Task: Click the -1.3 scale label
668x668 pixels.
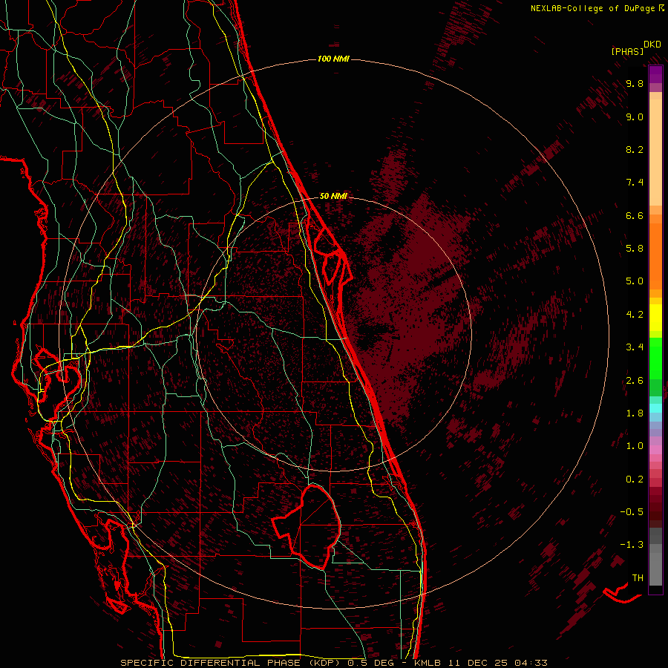Action: pyautogui.click(x=632, y=545)
